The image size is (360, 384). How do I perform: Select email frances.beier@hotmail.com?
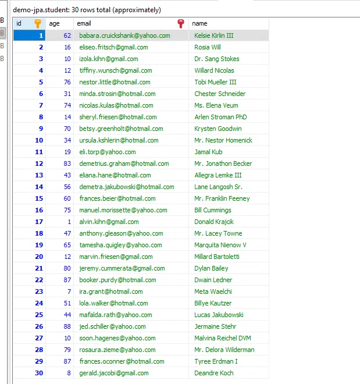click(x=117, y=198)
